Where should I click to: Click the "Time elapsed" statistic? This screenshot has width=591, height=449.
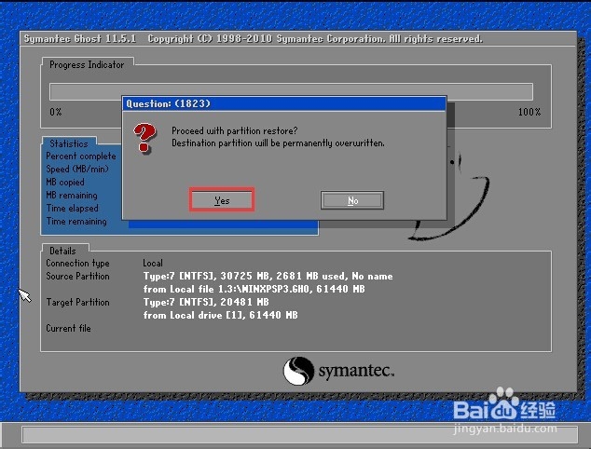(x=73, y=209)
